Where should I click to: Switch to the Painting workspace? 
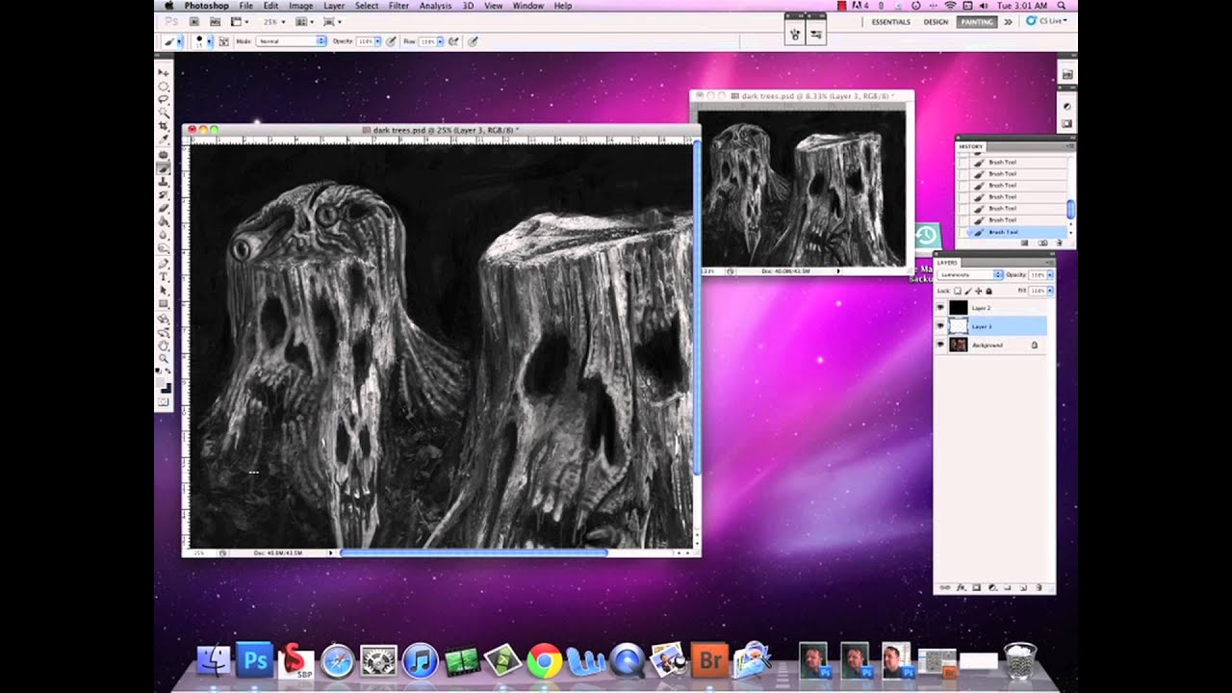pyautogui.click(x=976, y=21)
